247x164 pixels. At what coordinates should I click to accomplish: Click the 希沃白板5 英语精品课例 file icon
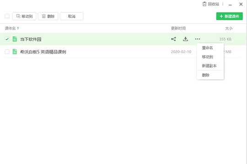click(x=15, y=51)
